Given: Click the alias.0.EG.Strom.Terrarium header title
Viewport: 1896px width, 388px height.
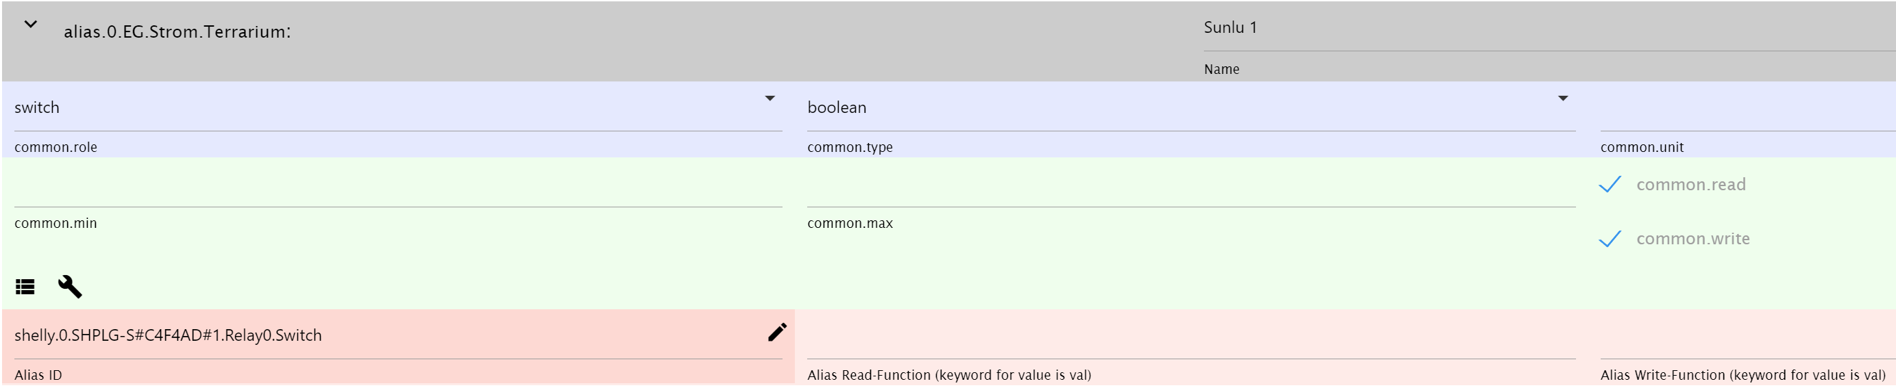Looking at the screenshot, I should pos(177,31).
